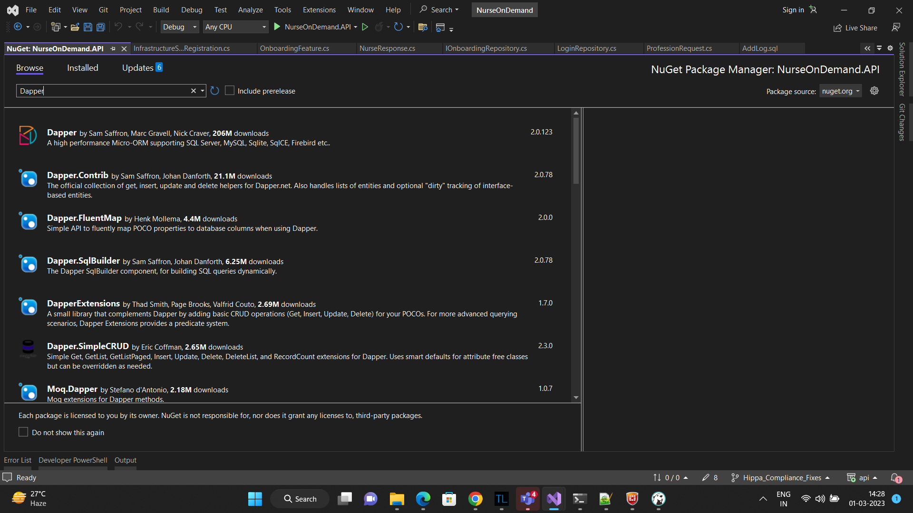
Task: Open NuGet package source settings gear
Action: pyautogui.click(x=874, y=91)
